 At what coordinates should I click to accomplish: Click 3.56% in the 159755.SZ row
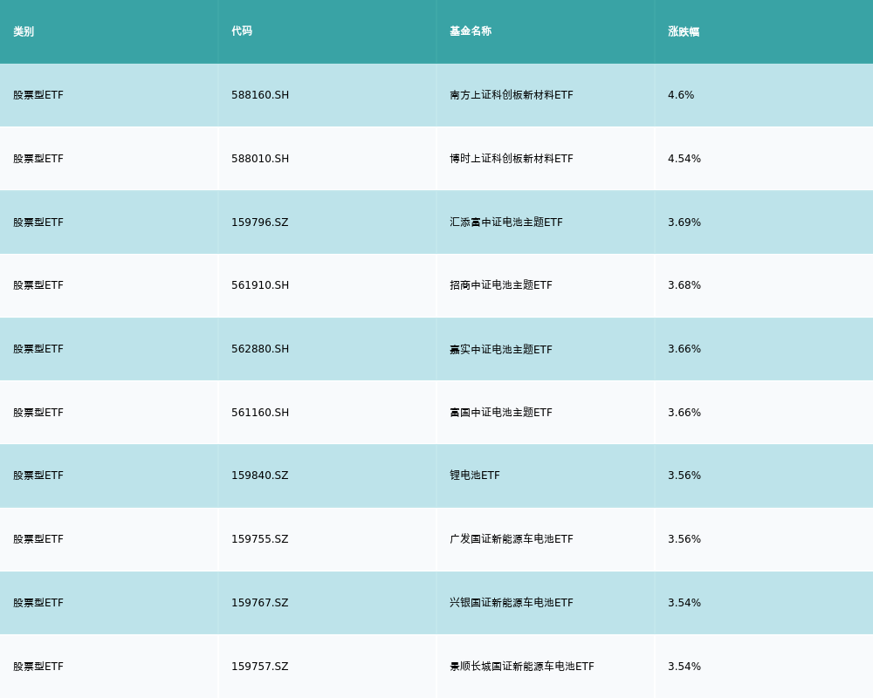tap(684, 539)
